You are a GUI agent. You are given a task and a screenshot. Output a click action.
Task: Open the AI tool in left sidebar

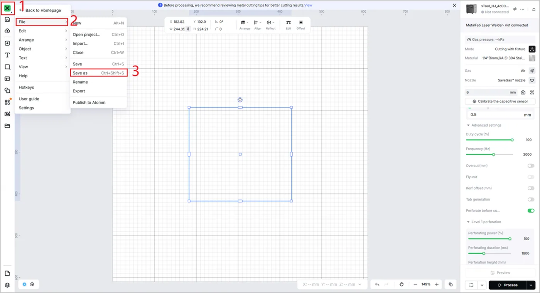pos(7,114)
